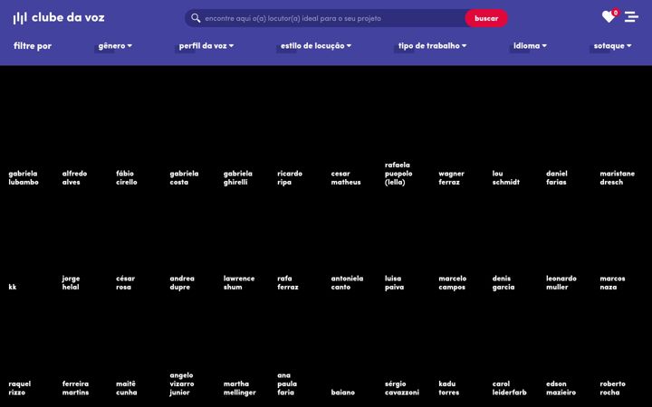Image resolution: width=652 pixels, height=407 pixels.
Task: Click the search magnifier icon
Action: pos(196,18)
